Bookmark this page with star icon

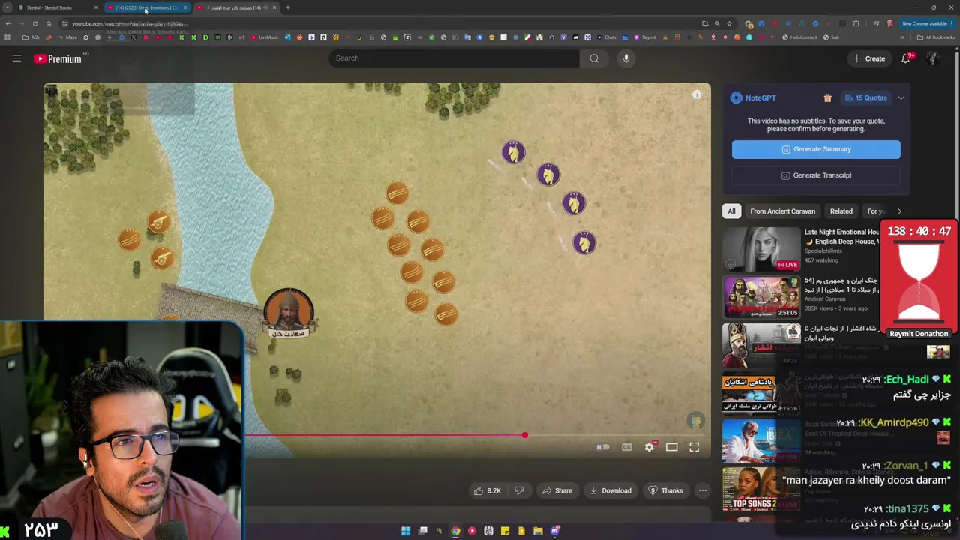[729, 24]
